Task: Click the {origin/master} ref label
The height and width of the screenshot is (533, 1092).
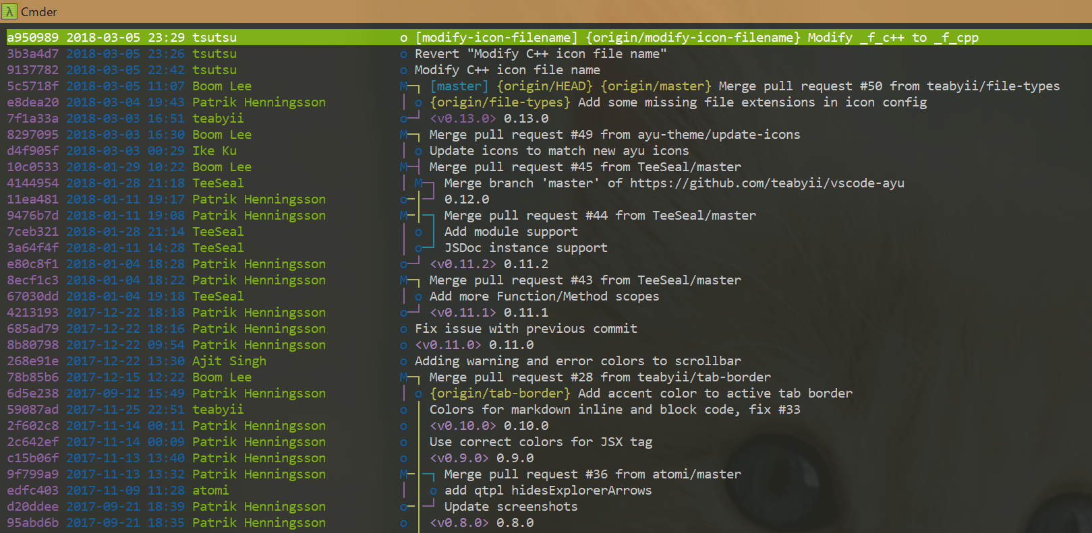Action: coord(656,86)
